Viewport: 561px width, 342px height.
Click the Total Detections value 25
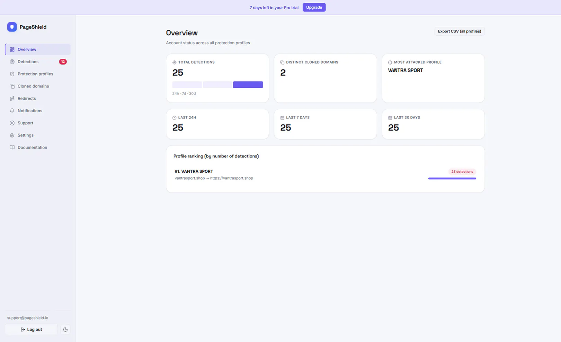point(178,73)
